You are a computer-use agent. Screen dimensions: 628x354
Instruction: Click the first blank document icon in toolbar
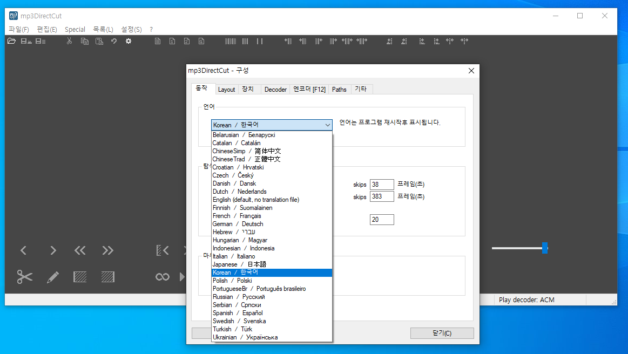tap(158, 41)
